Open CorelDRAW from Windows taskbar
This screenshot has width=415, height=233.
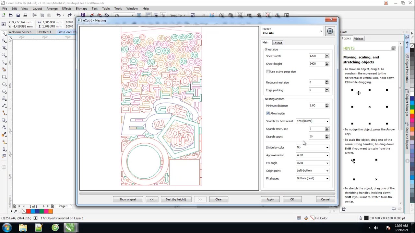(70, 227)
